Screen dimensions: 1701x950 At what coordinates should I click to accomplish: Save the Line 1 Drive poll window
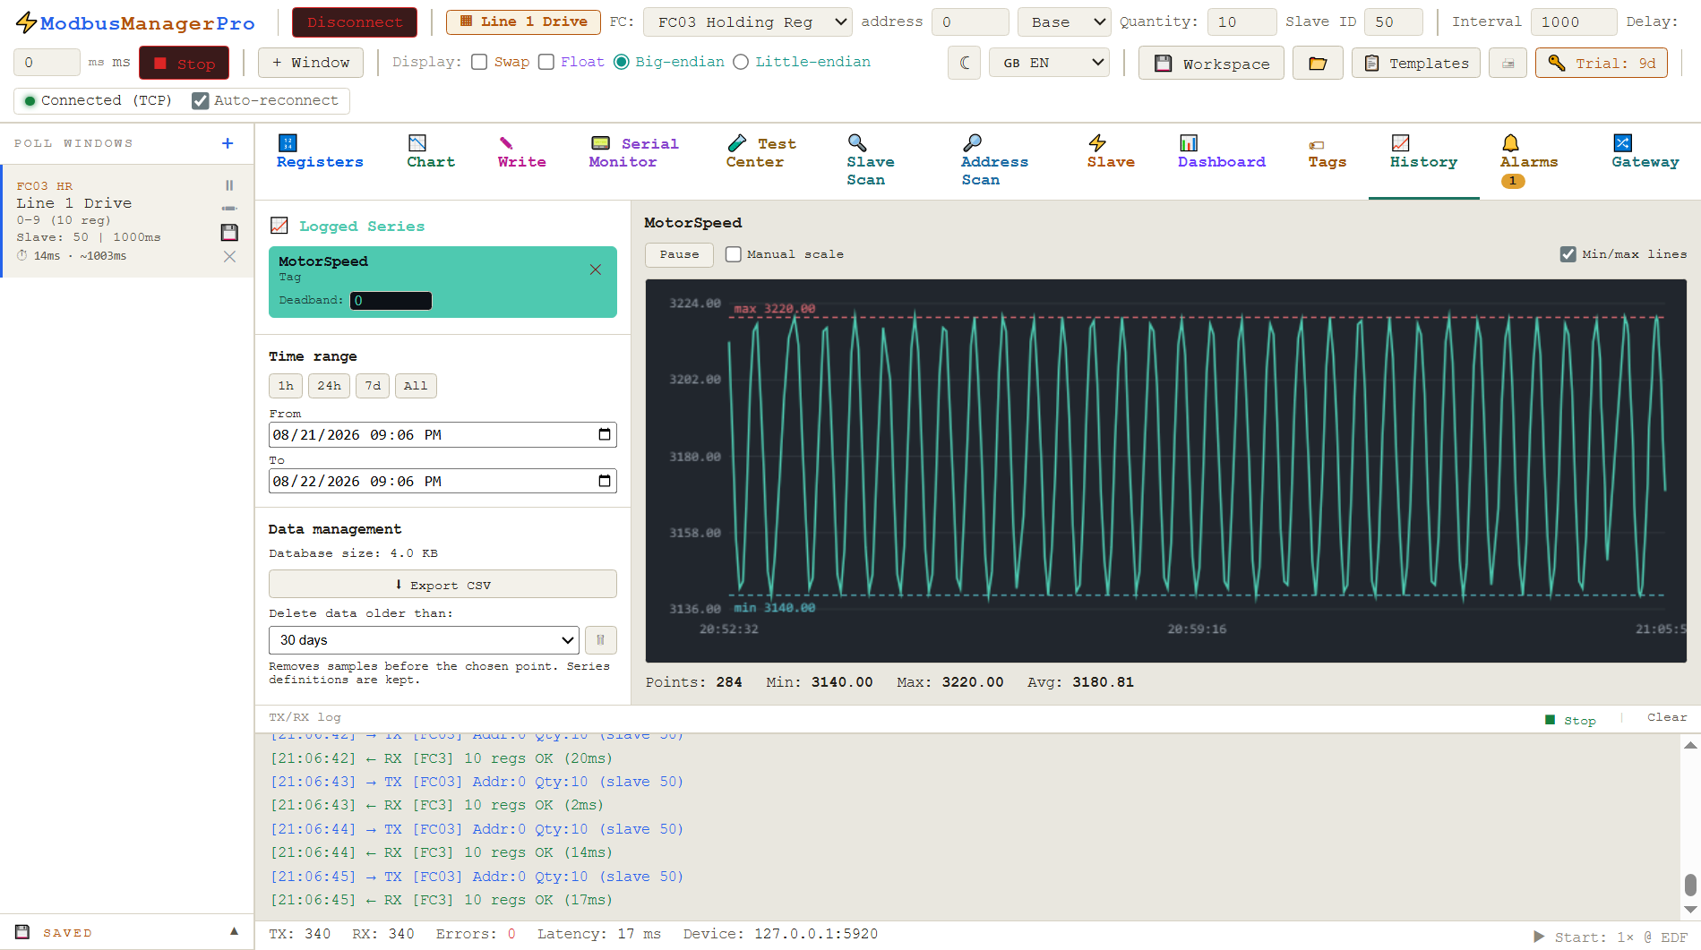coord(229,233)
